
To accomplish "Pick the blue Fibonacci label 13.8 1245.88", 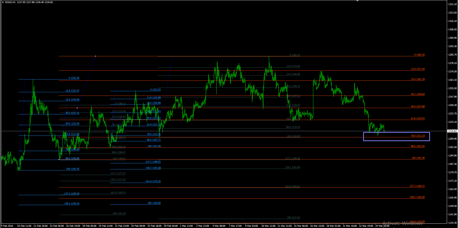I will click(x=154, y=98).
